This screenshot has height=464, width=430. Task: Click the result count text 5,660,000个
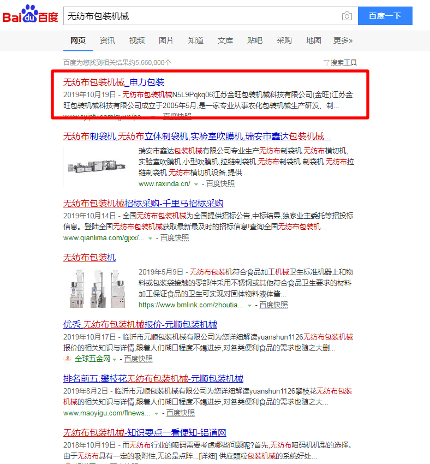pos(153,63)
